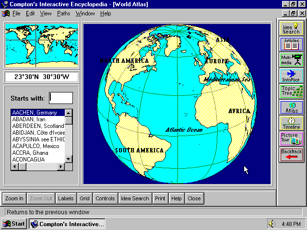The width and height of the screenshot is (307, 230).
Task: Click the EUROPE label on the globe
Action: 217,61
